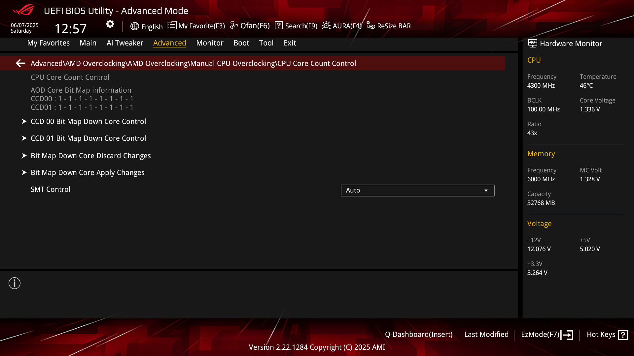Click the Voltage section heading
634x356 pixels.
tap(539, 223)
